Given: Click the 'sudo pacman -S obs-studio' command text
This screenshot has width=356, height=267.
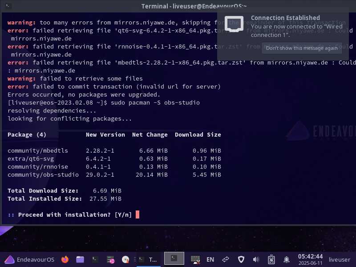Looking at the screenshot, I should click(x=155, y=103).
